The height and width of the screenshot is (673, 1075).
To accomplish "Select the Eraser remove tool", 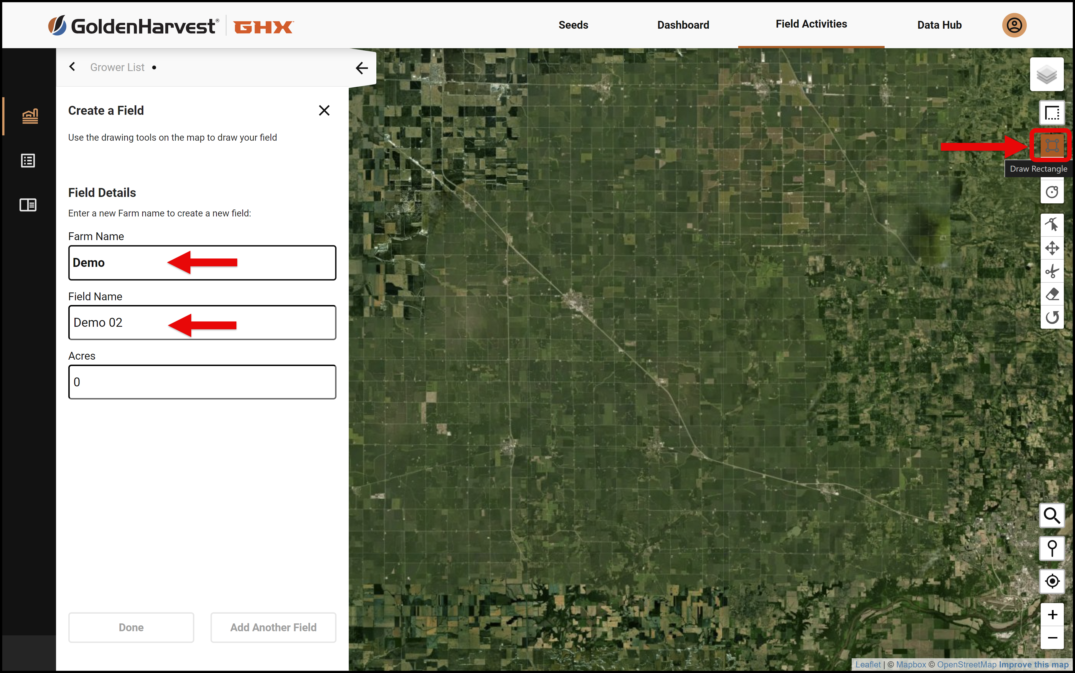I will tap(1052, 294).
